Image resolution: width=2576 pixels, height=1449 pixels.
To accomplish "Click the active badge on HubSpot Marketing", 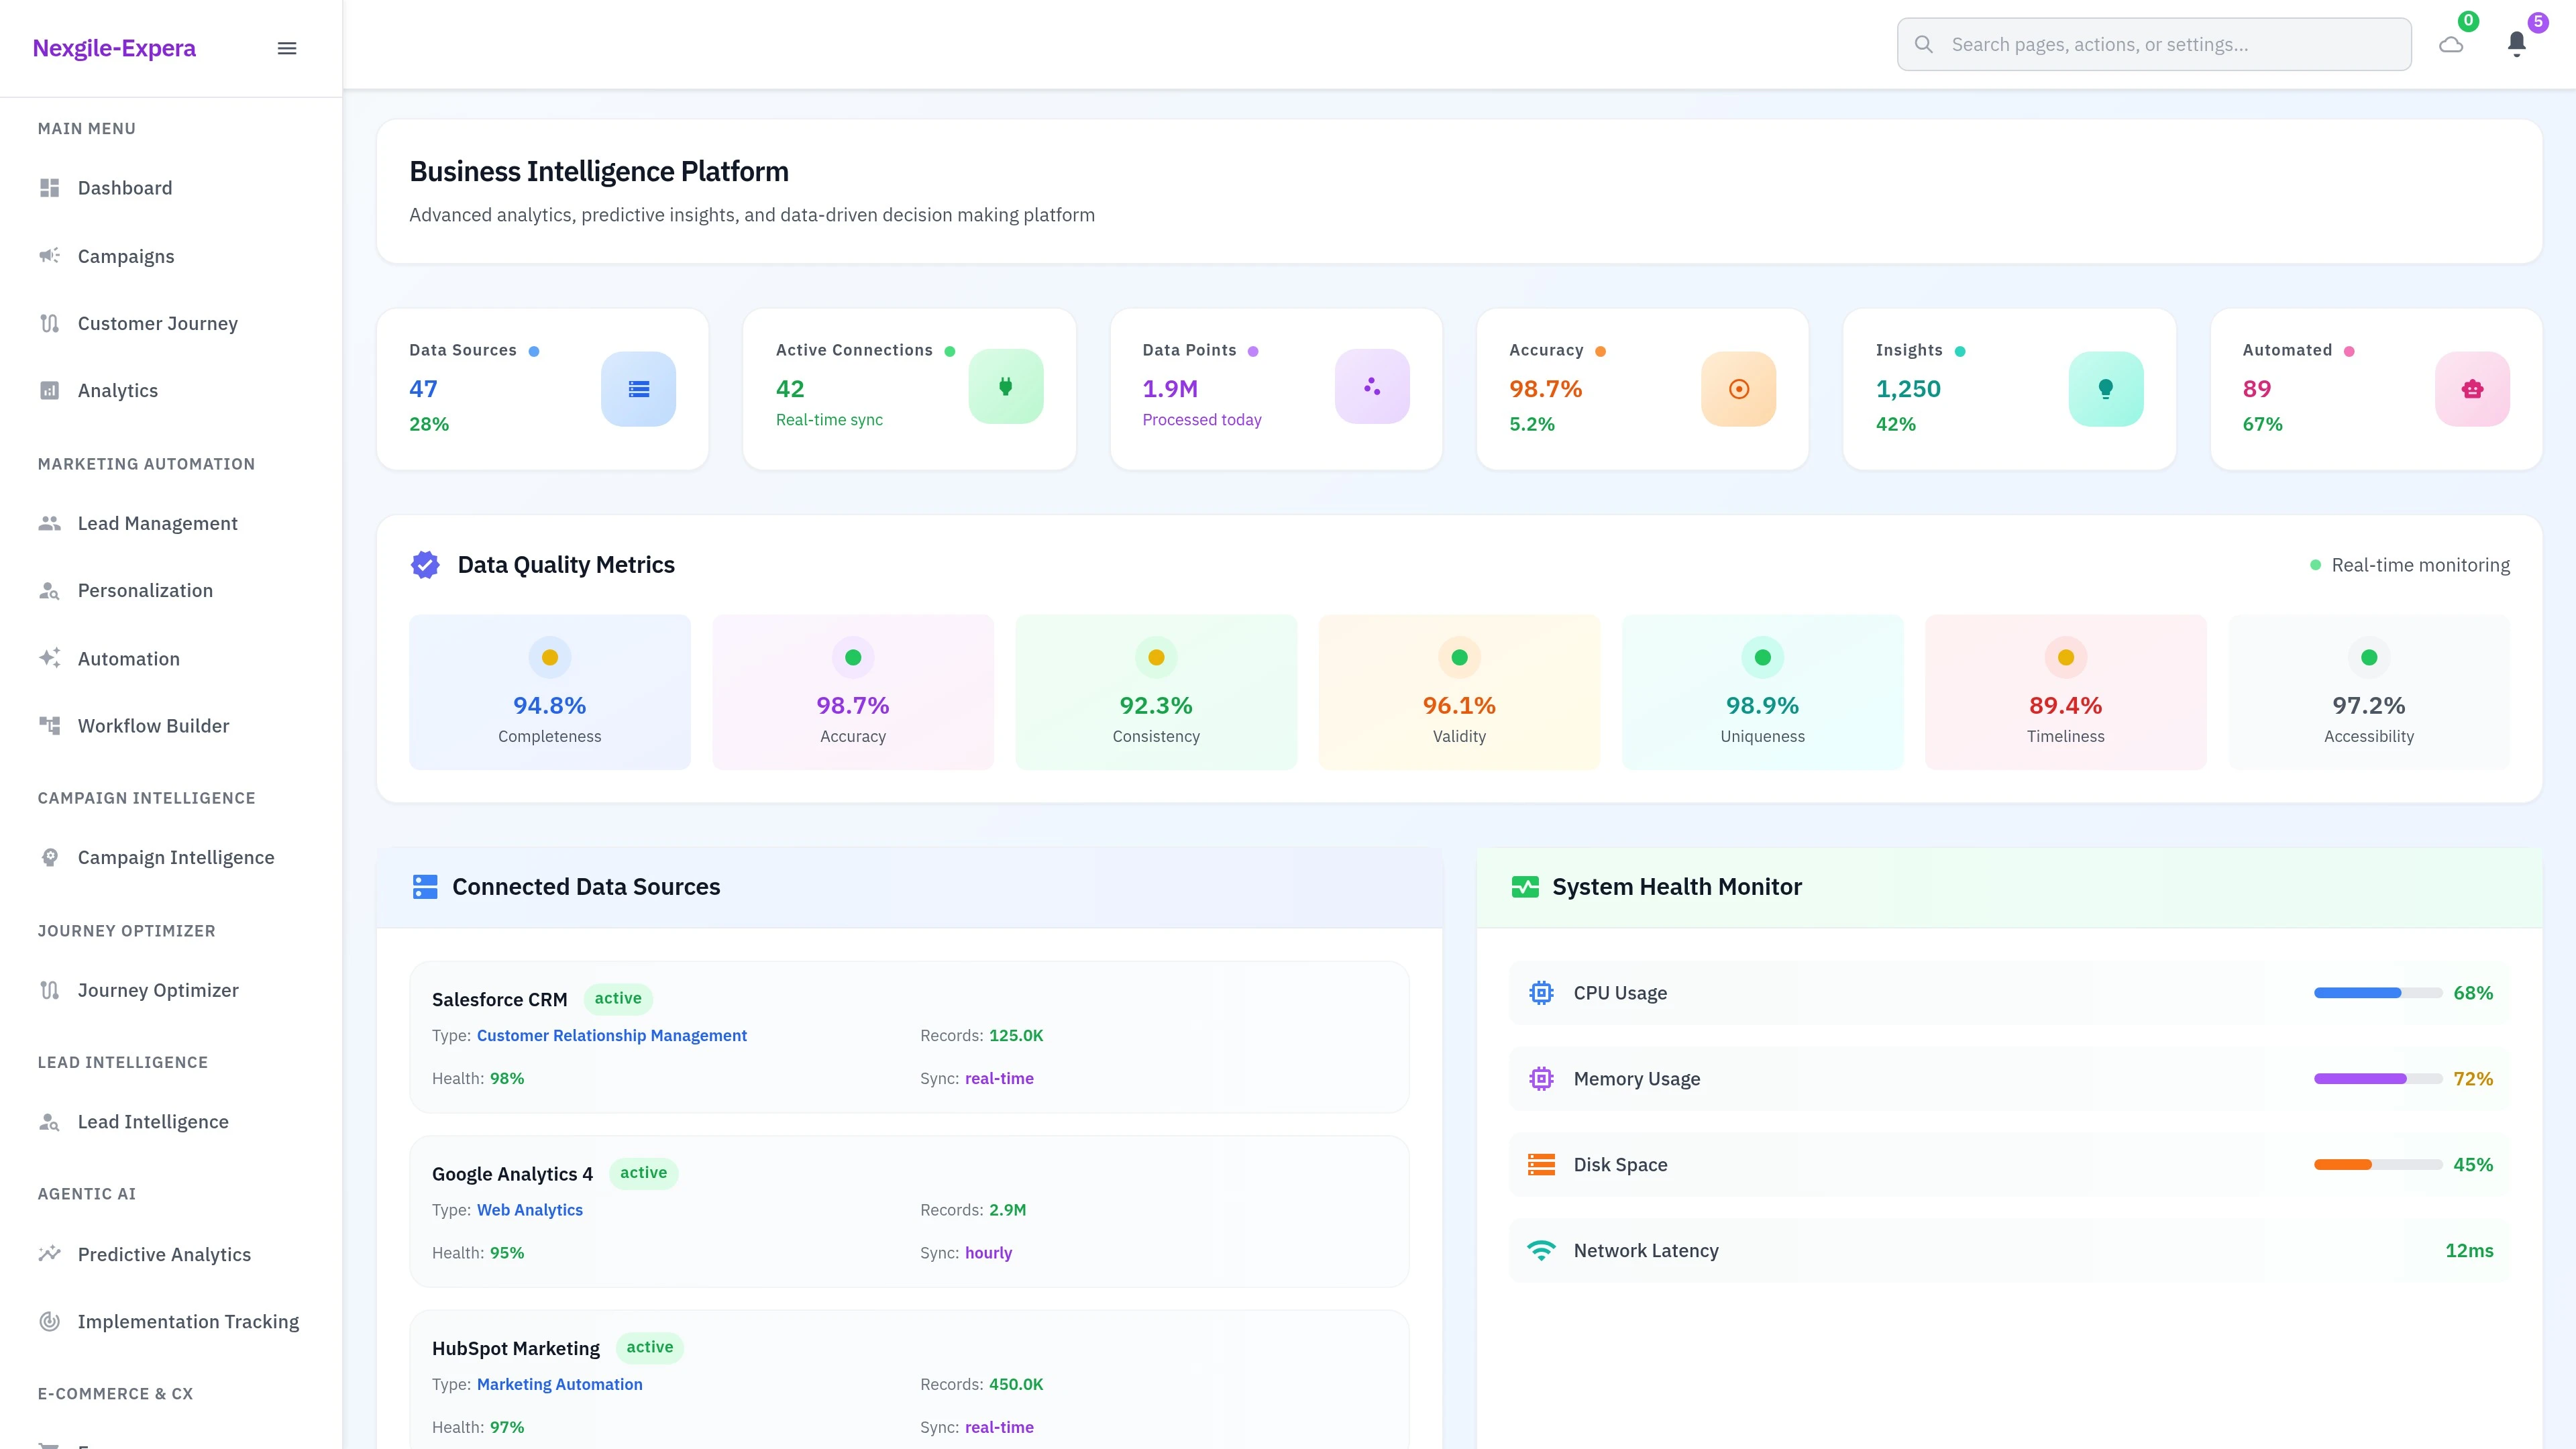I will 650,1347.
